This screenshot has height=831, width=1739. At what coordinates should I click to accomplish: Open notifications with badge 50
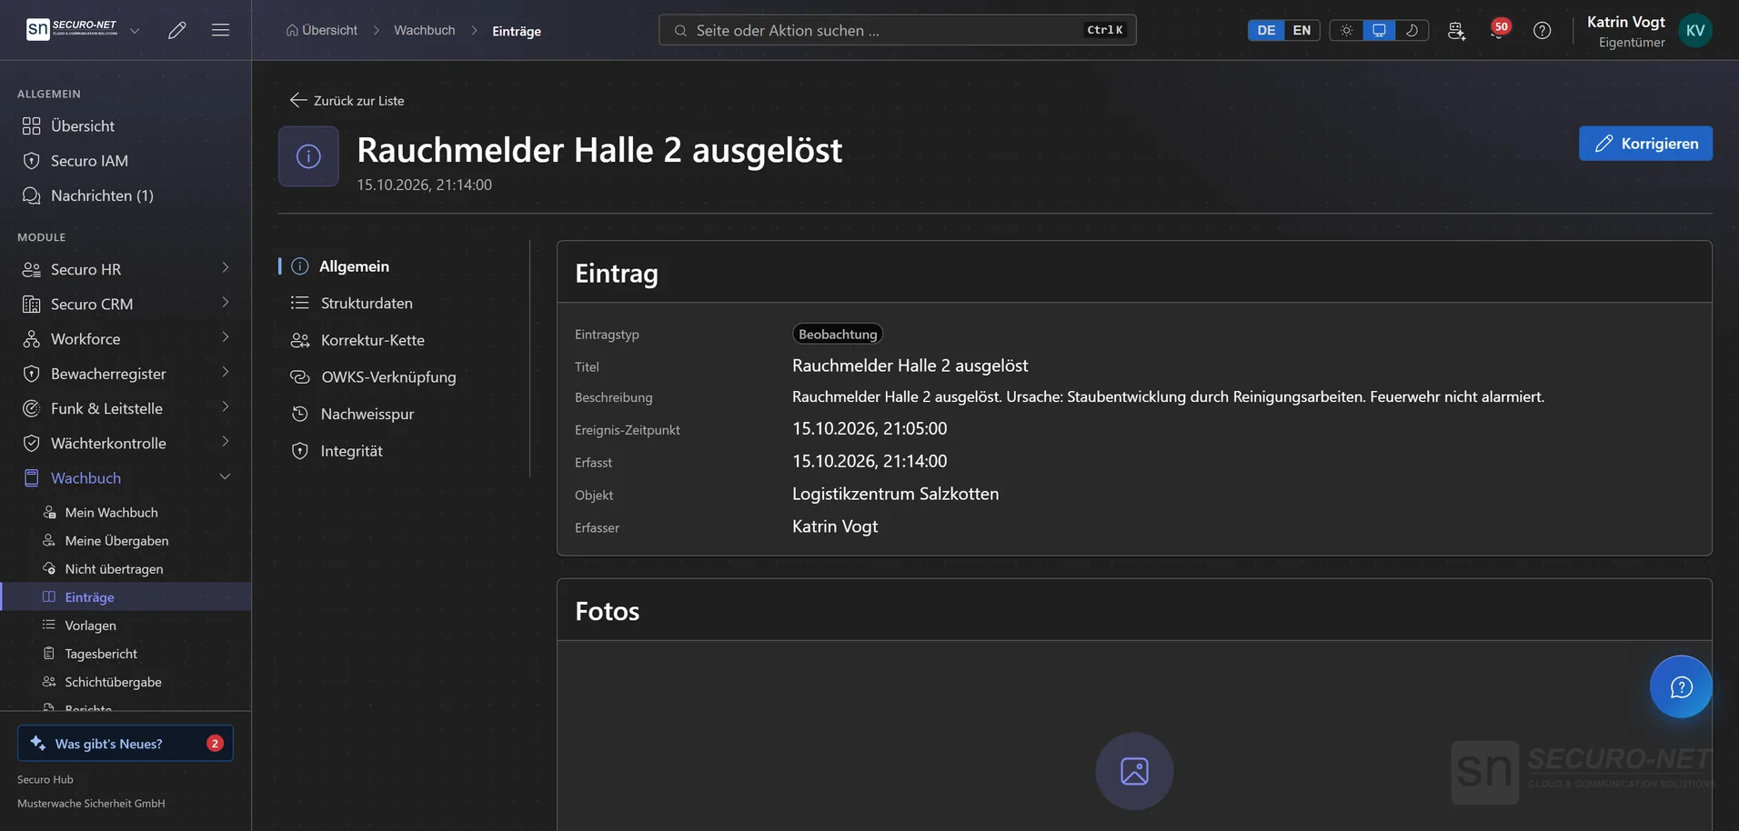[x=1499, y=29]
